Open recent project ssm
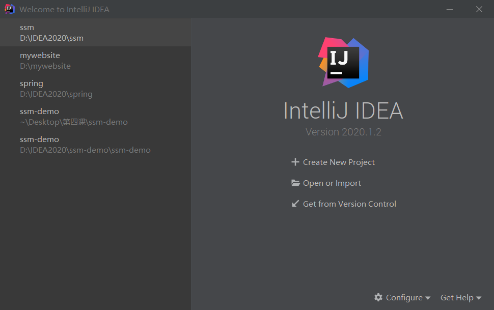Viewport: 494px width, 310px height. pyautogui.click(x=95, y=33)
